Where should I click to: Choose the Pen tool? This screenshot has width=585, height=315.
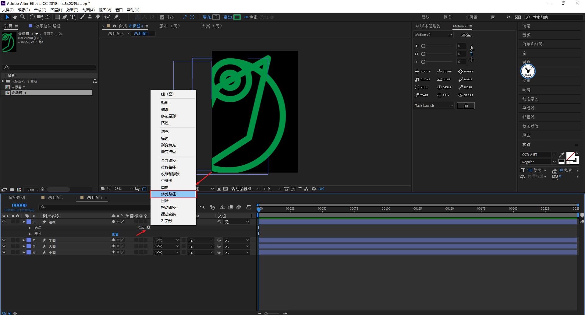pos(65,17)
